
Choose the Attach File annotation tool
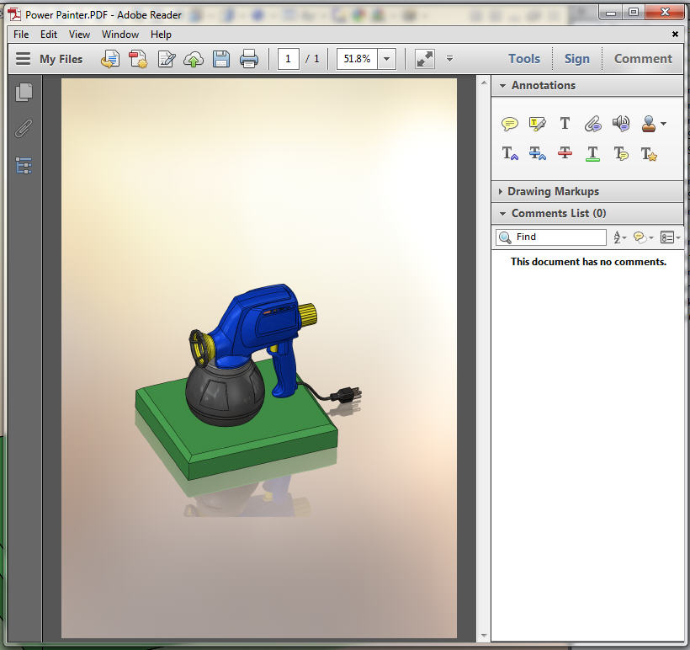[x=592, y=124]
